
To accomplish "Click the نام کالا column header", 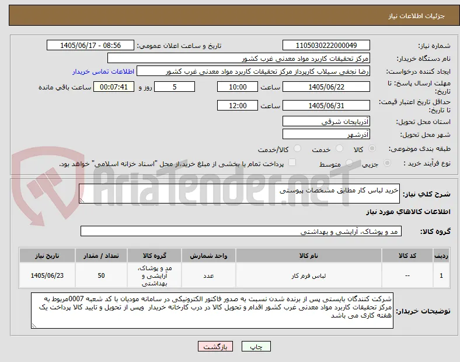I will (x=309, y=256).
